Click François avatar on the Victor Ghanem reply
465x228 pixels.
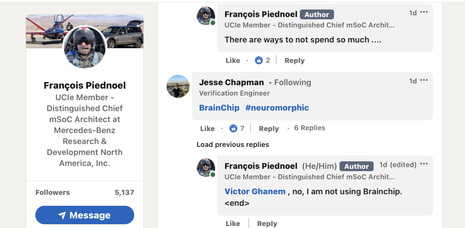(206, 167)
